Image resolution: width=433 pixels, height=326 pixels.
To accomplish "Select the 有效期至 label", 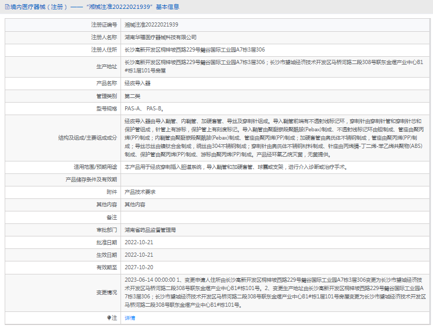I will coord(106,267).
